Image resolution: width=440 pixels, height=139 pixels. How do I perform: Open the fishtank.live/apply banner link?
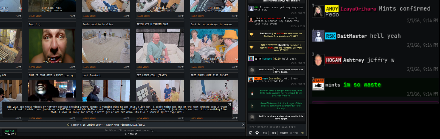(x=133, y=125)
